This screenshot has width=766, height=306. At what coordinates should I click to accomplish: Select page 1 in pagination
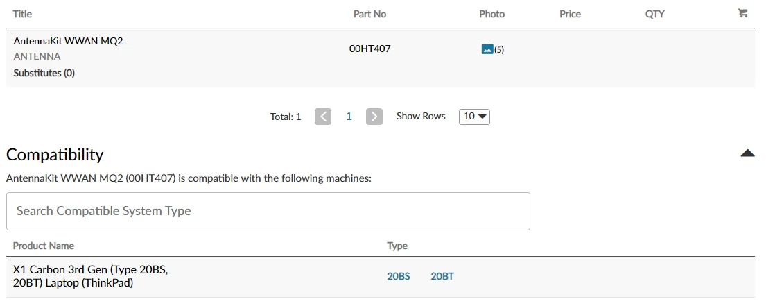pos(349,117)
